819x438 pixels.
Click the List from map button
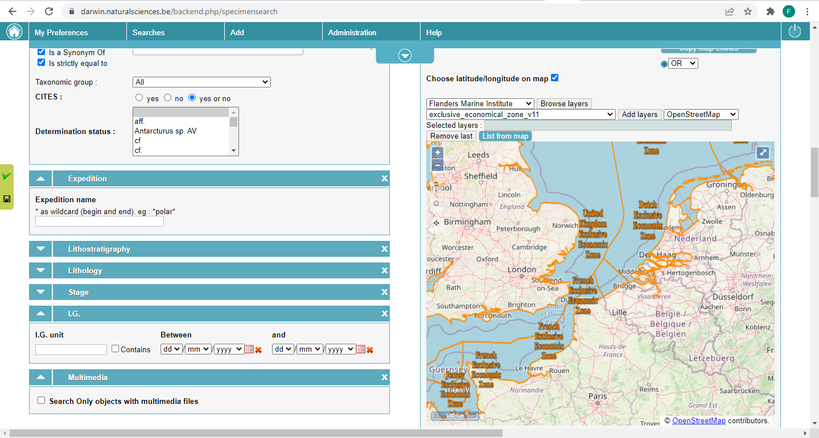point(505,136)
